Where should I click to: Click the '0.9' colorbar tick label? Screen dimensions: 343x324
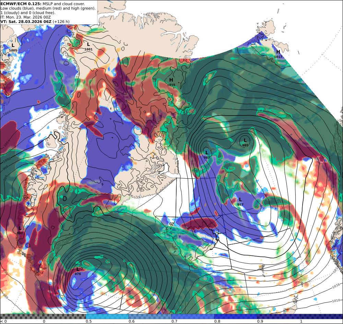pyautogui.click(x=260, y=321)
